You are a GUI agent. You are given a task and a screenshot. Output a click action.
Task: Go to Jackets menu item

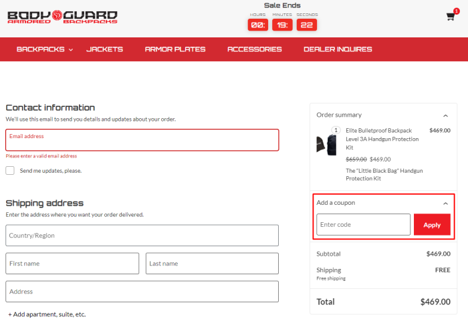pyautogui.click(x=104, y=49)
